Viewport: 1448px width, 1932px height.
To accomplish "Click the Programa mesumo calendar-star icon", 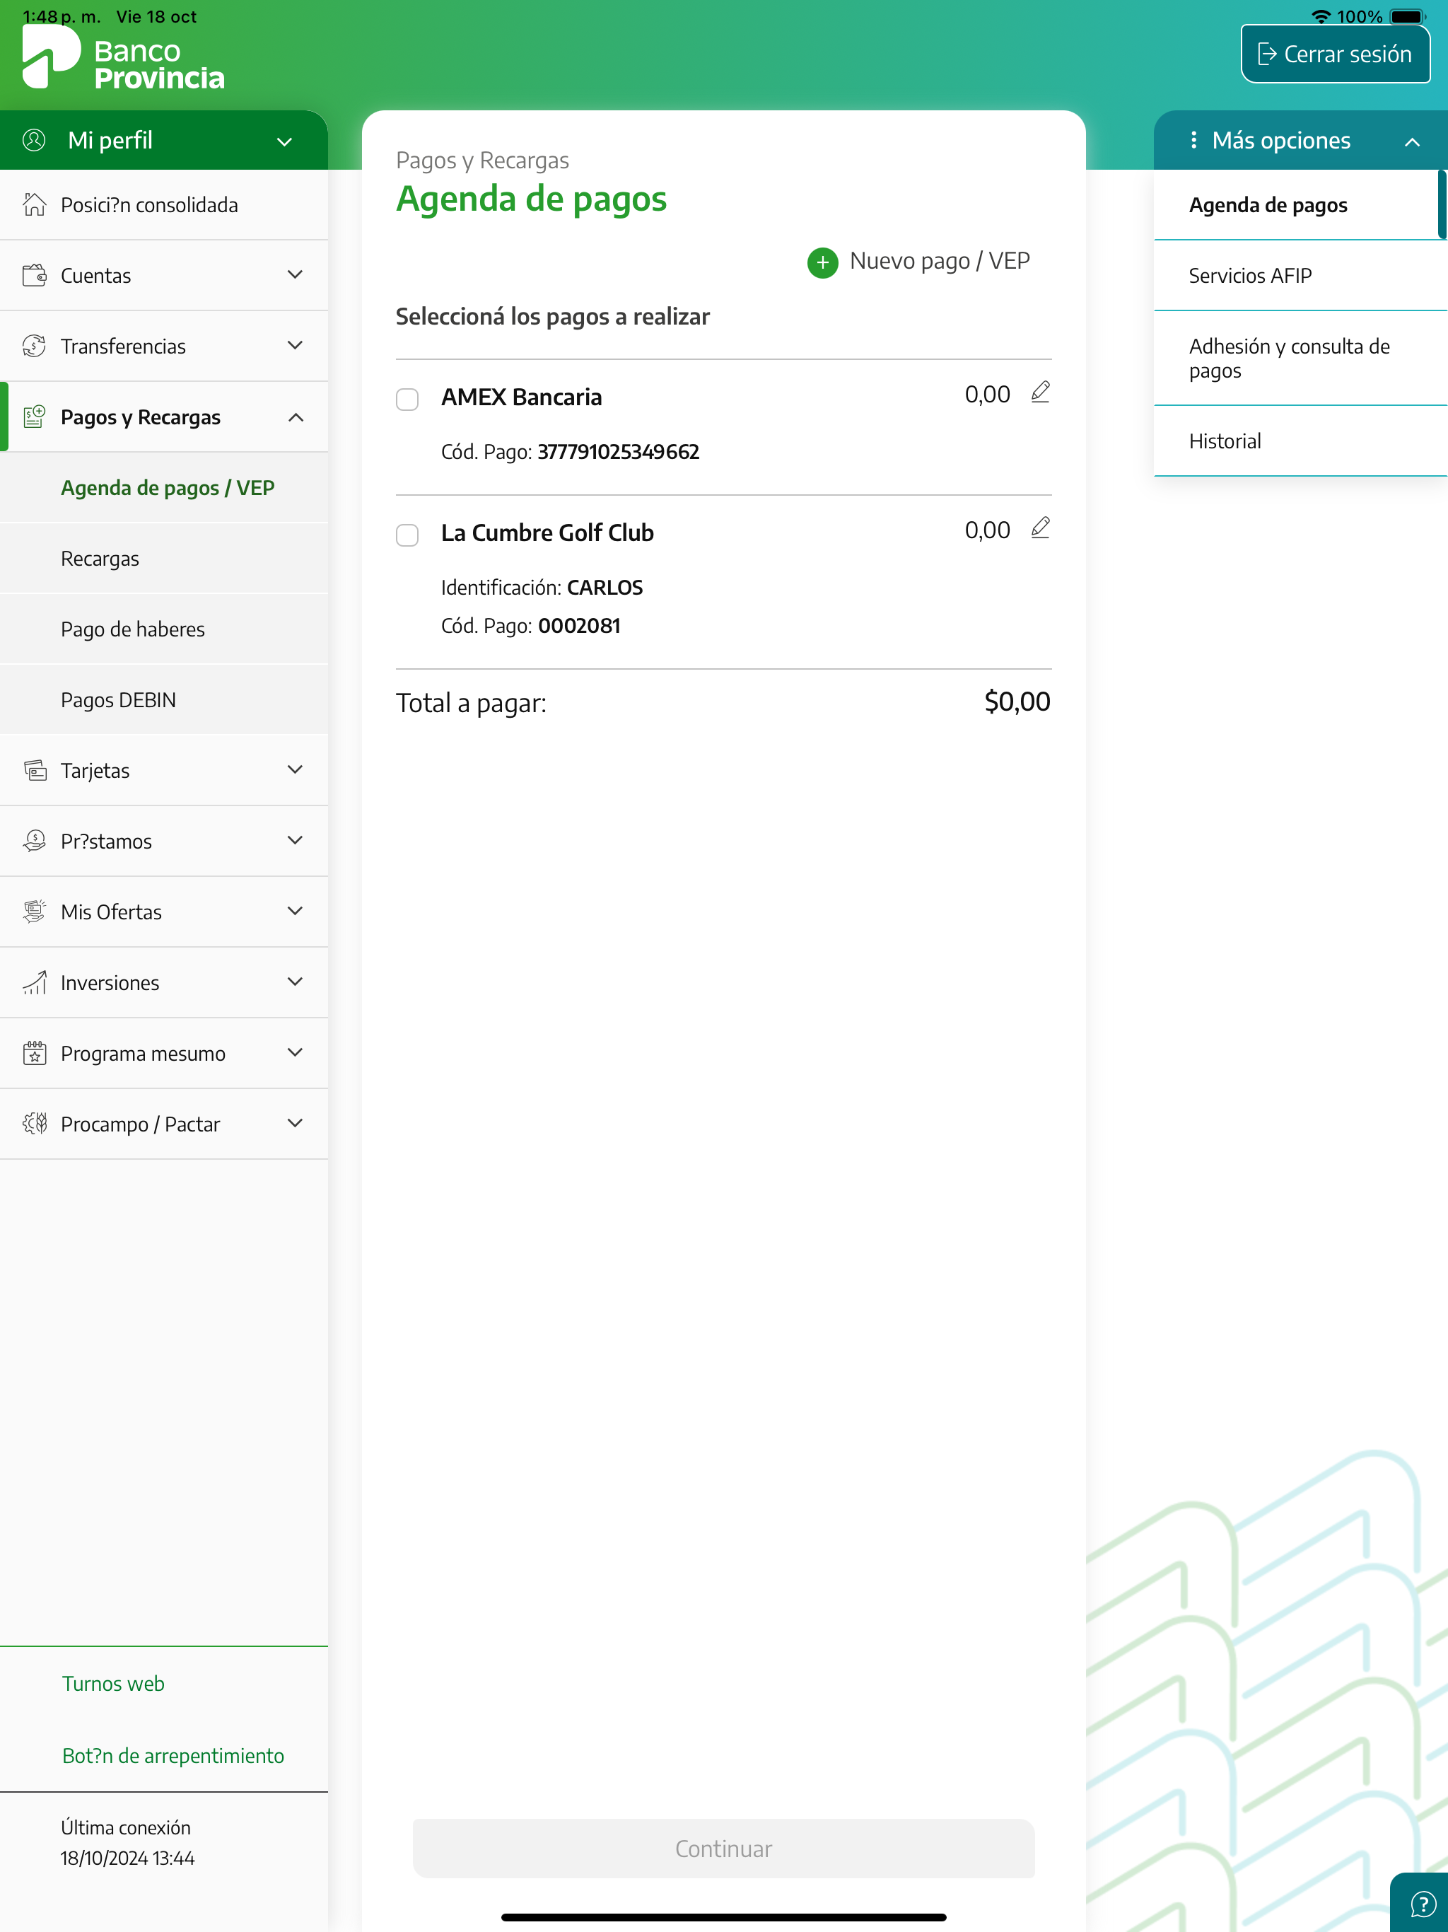I will tap(34, 1054).
